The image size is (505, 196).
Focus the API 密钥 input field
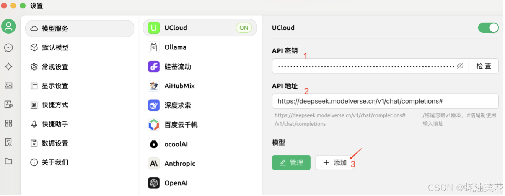pos(370,66)
